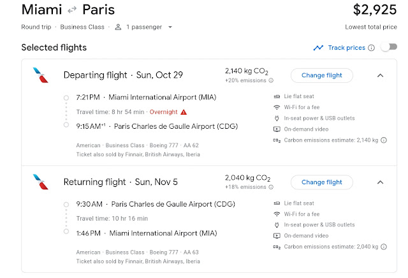Click the Returning flight Sun, Nov 5 header
408x278 pixels.
pyautogui.click(x=120, y=182)
